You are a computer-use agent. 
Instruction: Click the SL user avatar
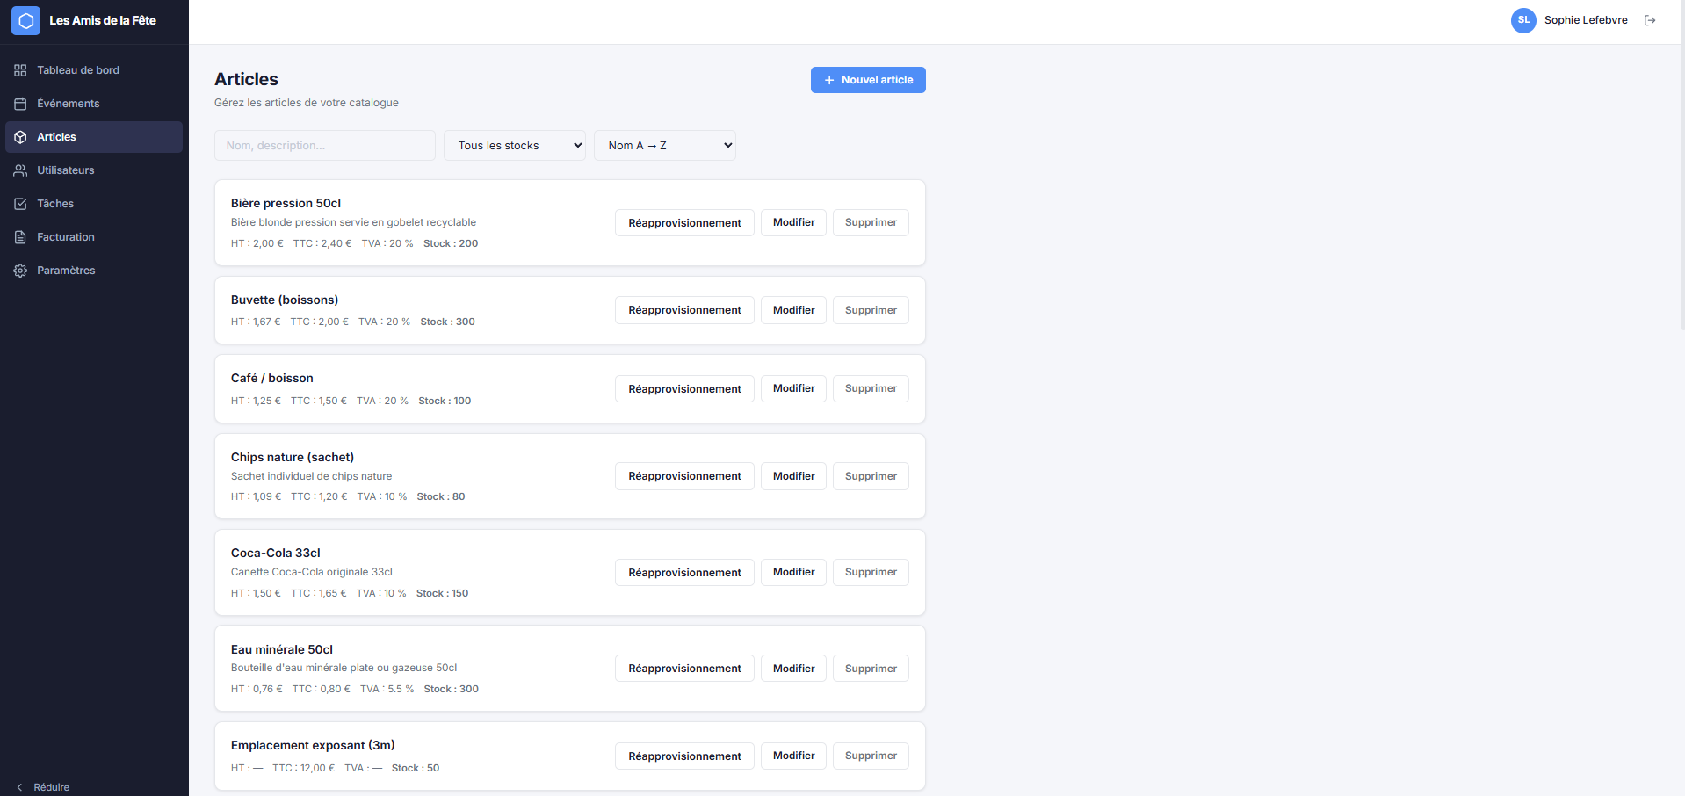point(1523,20)
